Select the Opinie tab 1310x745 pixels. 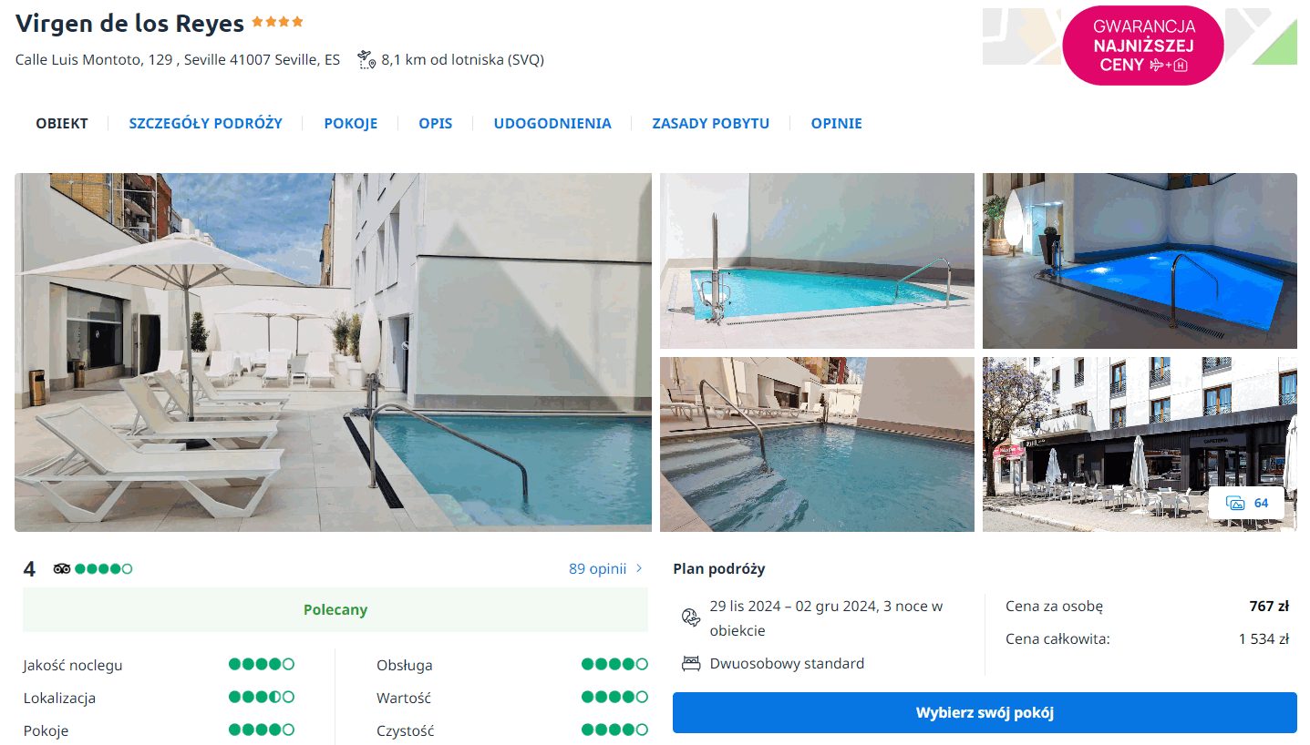pos(836,123)
